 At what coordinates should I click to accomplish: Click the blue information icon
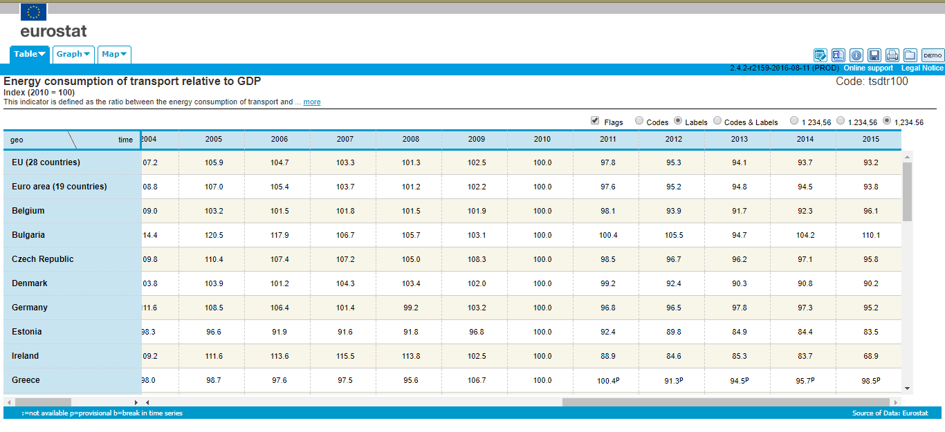pos(856,55)
